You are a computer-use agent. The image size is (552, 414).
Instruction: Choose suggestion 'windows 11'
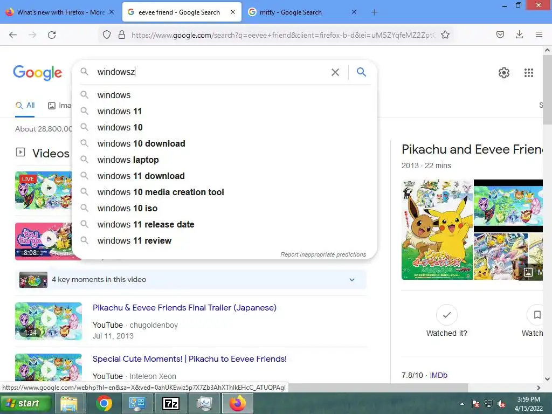coord(224,111)
